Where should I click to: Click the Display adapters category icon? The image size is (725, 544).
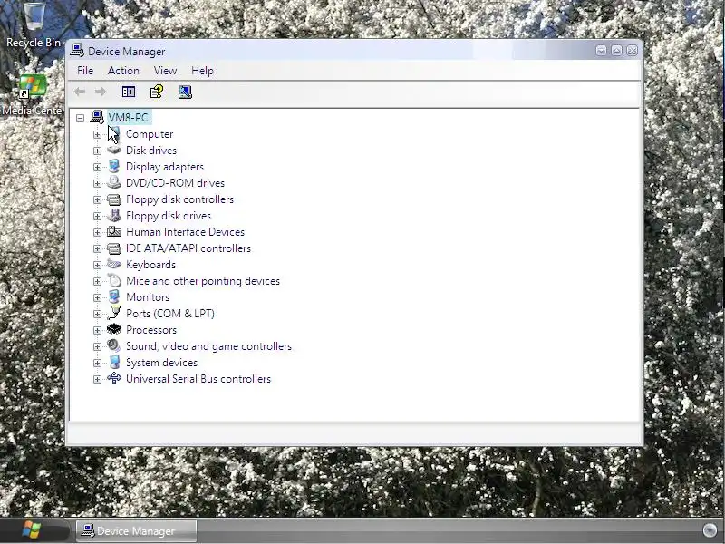click(114, 167)
